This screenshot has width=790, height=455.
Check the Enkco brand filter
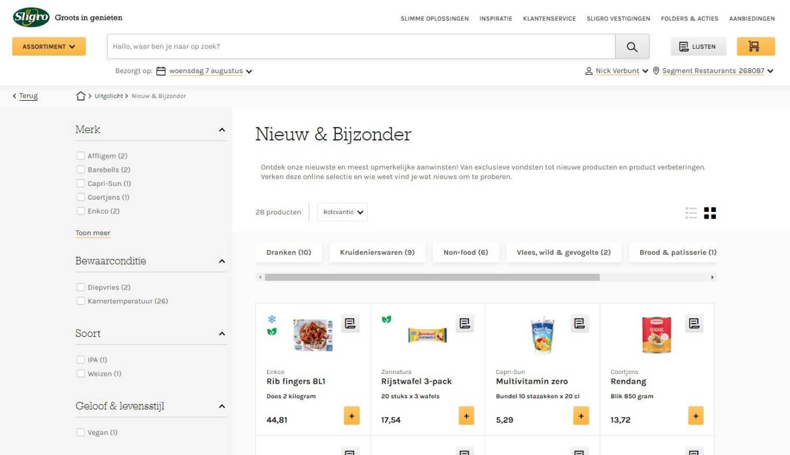81,211
